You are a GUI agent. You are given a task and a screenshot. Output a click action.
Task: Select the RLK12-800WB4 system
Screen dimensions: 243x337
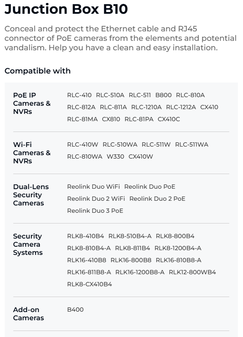pos(192,272)
